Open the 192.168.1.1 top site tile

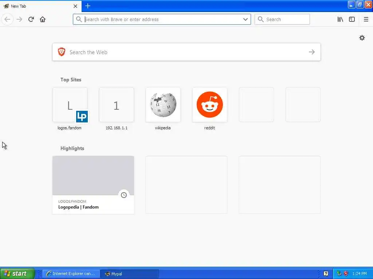coord(117,105)
